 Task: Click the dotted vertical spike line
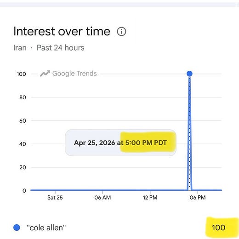coord(189,133)
